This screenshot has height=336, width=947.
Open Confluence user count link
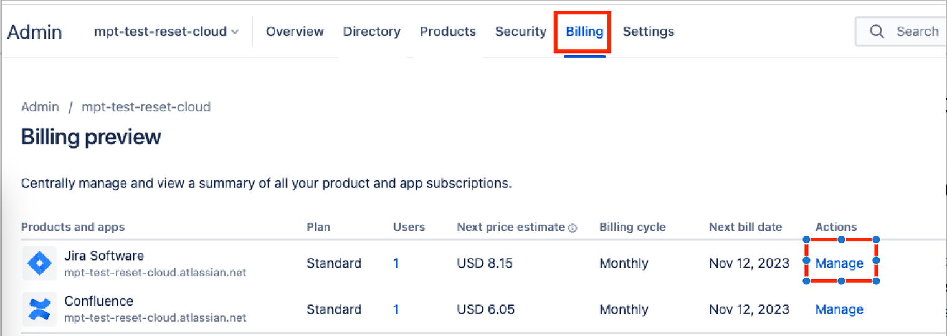(396, 309)
